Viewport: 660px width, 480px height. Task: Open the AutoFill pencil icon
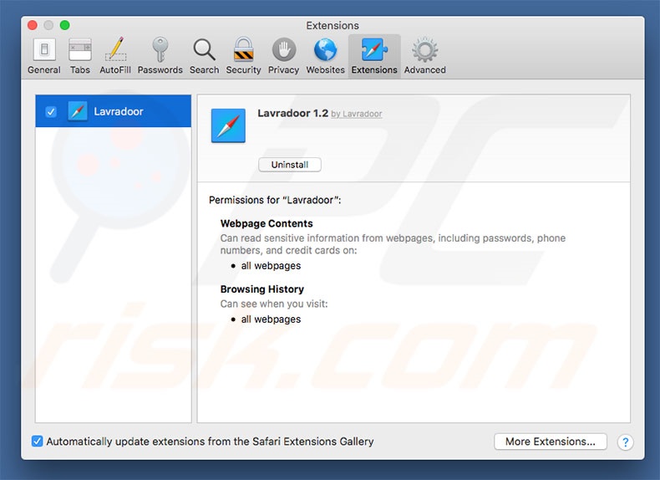[x=115, y=56]
